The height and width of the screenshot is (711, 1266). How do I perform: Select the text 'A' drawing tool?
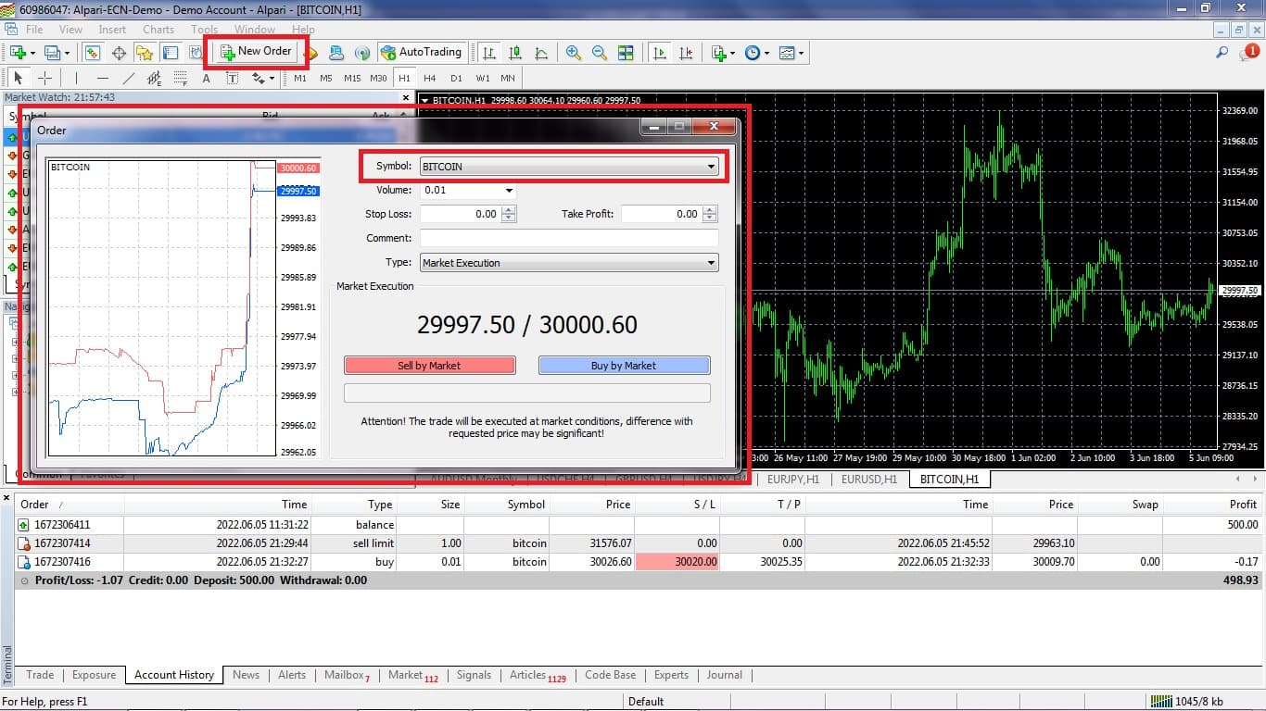207,79
